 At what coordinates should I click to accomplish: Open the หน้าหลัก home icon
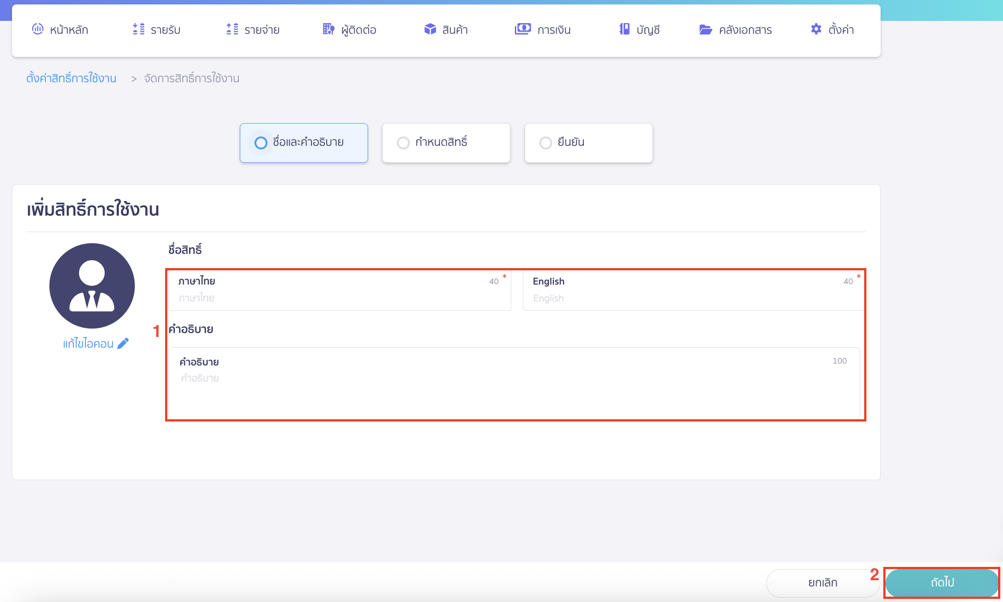[x=37, y=29]
